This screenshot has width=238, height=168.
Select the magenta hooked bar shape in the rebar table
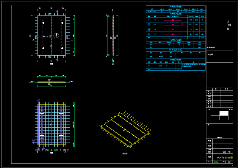[x=173, y=25]
